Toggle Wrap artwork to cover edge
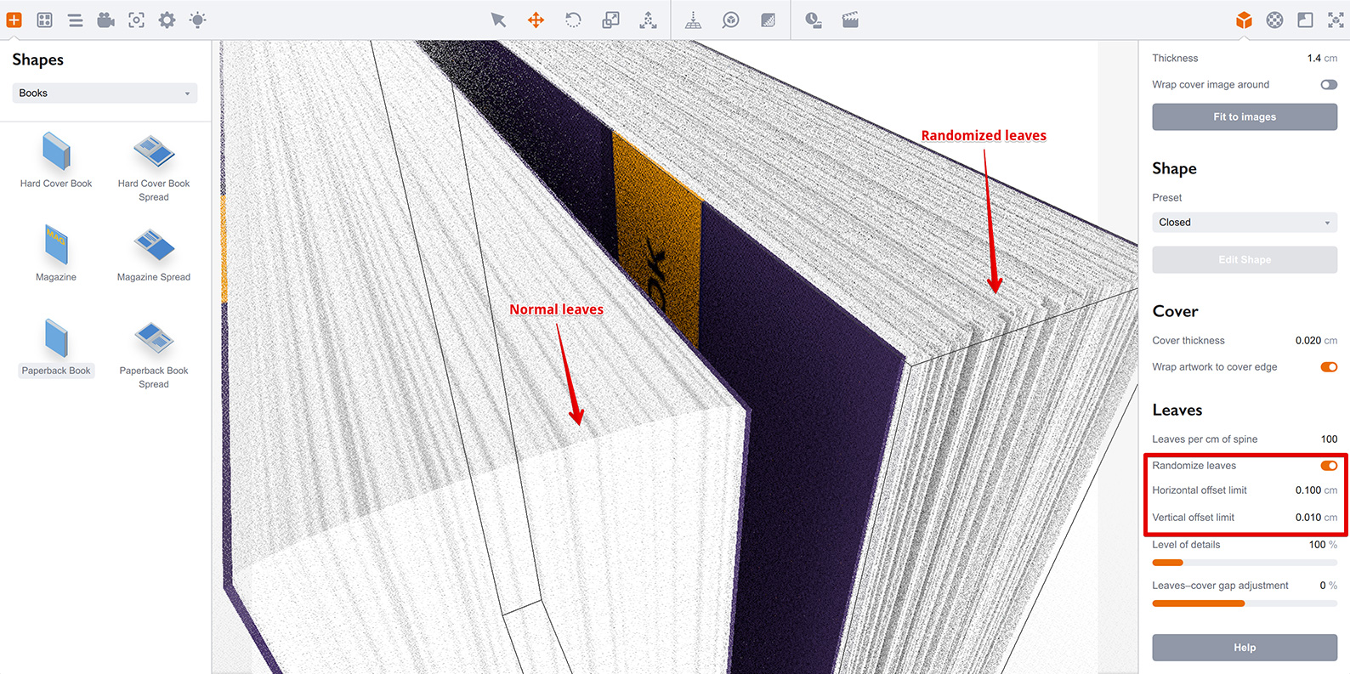1350x674 pixels. point(1329,367)
